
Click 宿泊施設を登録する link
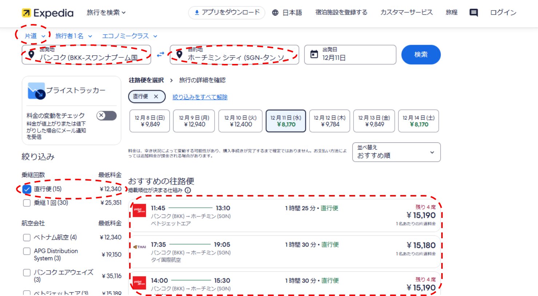(x=341, y=12)
